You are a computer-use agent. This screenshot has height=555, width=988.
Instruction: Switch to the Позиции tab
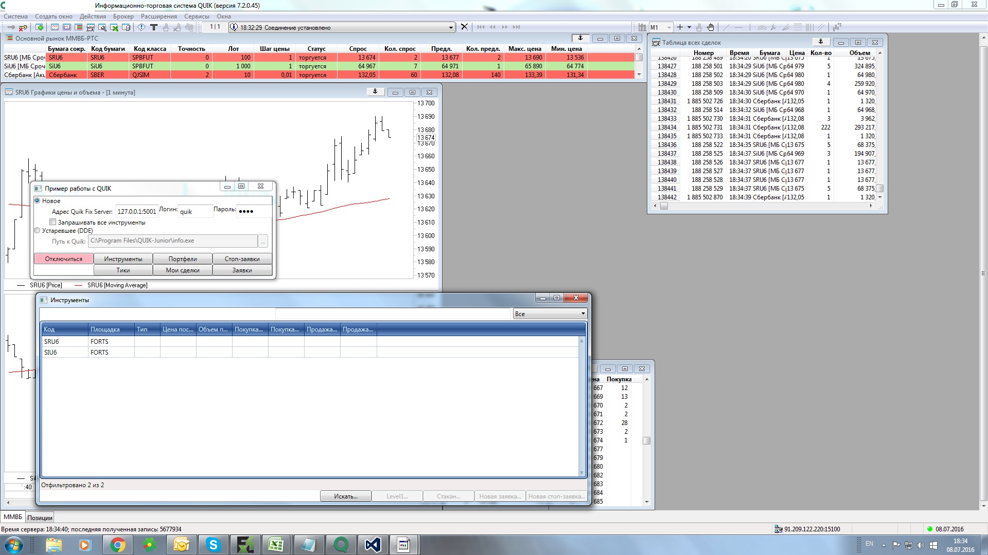click(40, 517)
